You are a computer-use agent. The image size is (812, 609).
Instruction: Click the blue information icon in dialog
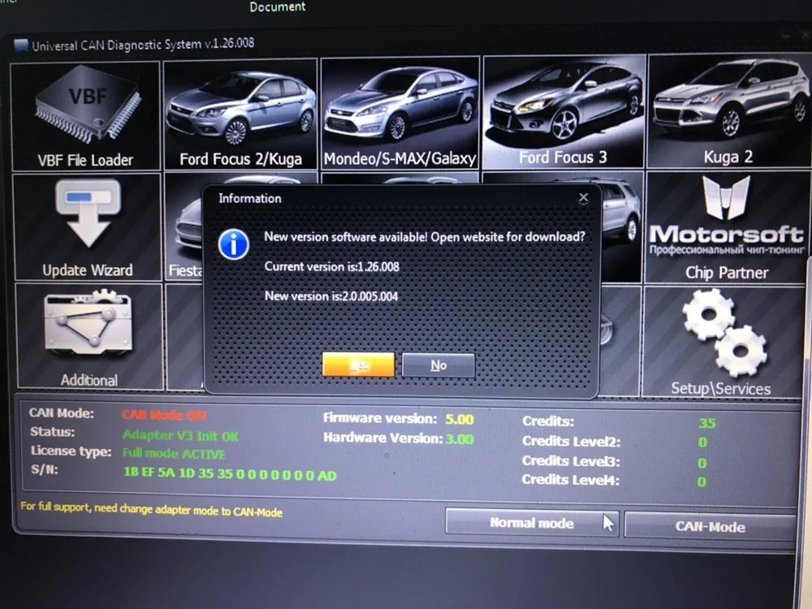[234, 244]
